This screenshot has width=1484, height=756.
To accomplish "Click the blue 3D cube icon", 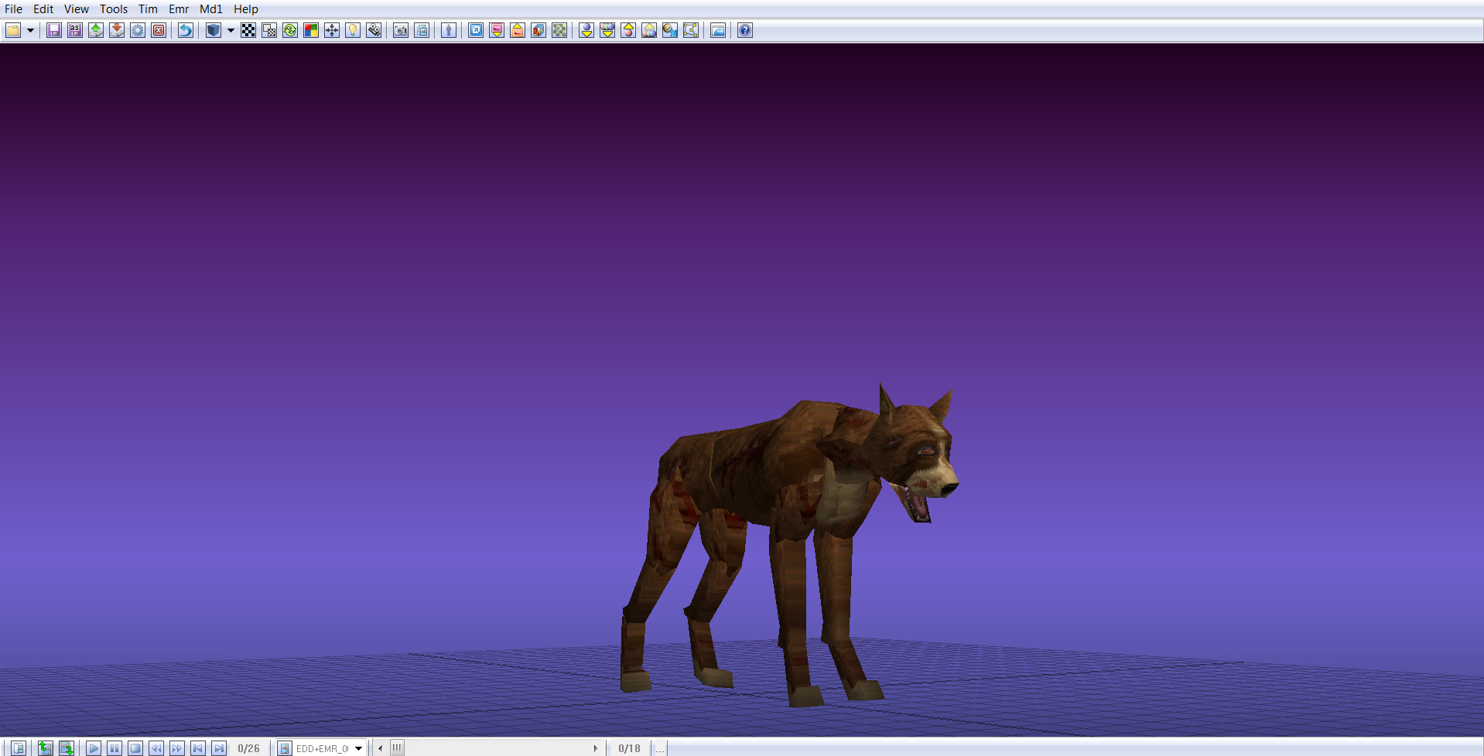I will click(214, 30).
